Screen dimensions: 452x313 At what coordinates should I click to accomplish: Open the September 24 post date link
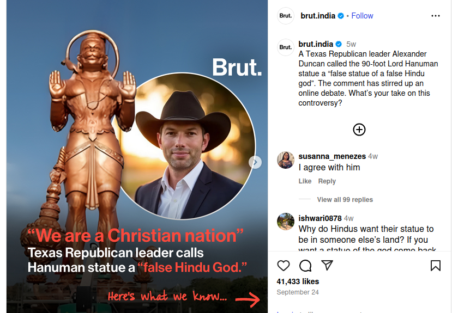pyautogui.click(x=298, y=292)
